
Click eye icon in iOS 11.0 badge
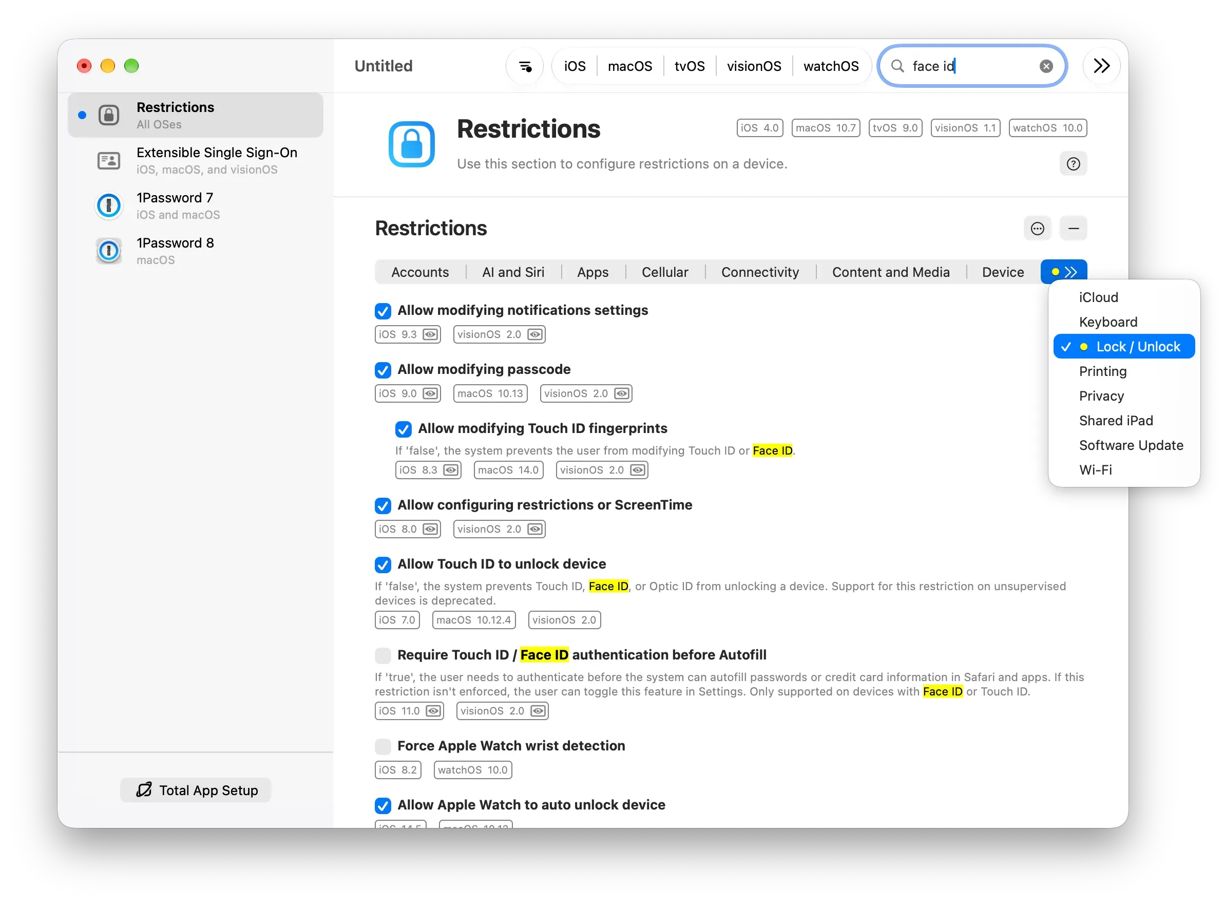[433, 711]
